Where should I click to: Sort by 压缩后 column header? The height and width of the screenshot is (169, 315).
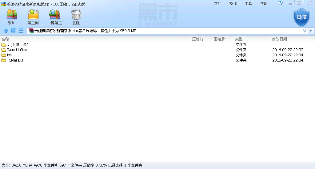[x=223, y=39]
